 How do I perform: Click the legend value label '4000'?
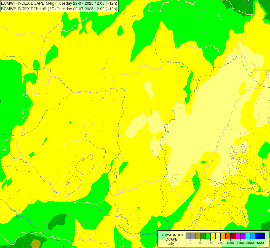pos(260,243)
